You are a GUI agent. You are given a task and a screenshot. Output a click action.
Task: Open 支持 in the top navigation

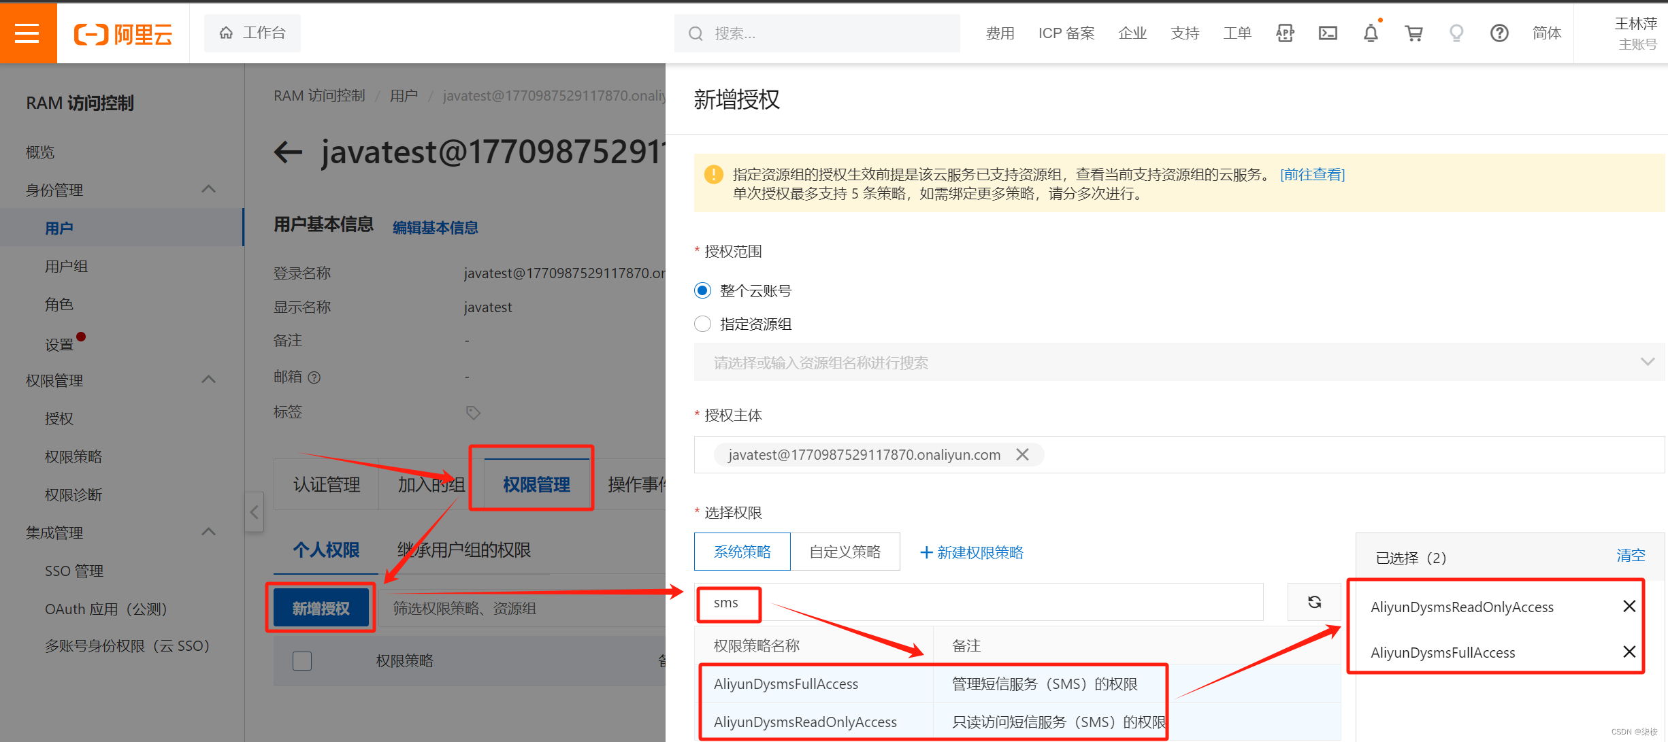coord(1185,33)
